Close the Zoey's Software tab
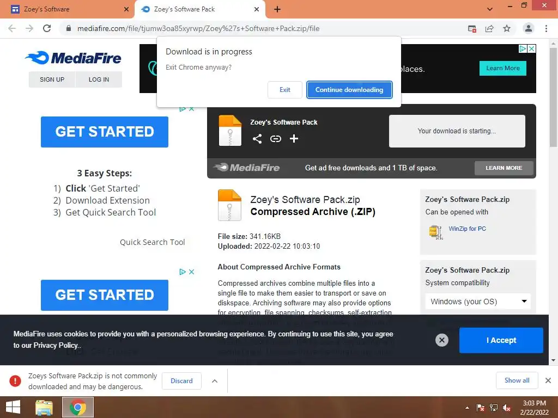This screenshot has height=418, width=558. 126,9
